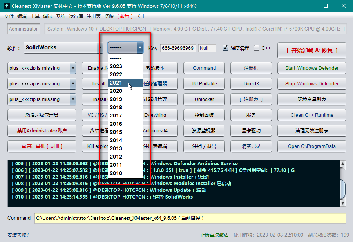353x242 pixels.
Task: Choose 2011 version entry
Action: (125, 165)
